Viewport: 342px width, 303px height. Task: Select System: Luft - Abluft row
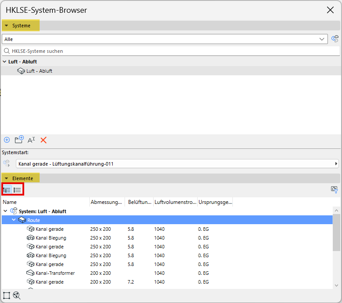click(x=167, y=211)
